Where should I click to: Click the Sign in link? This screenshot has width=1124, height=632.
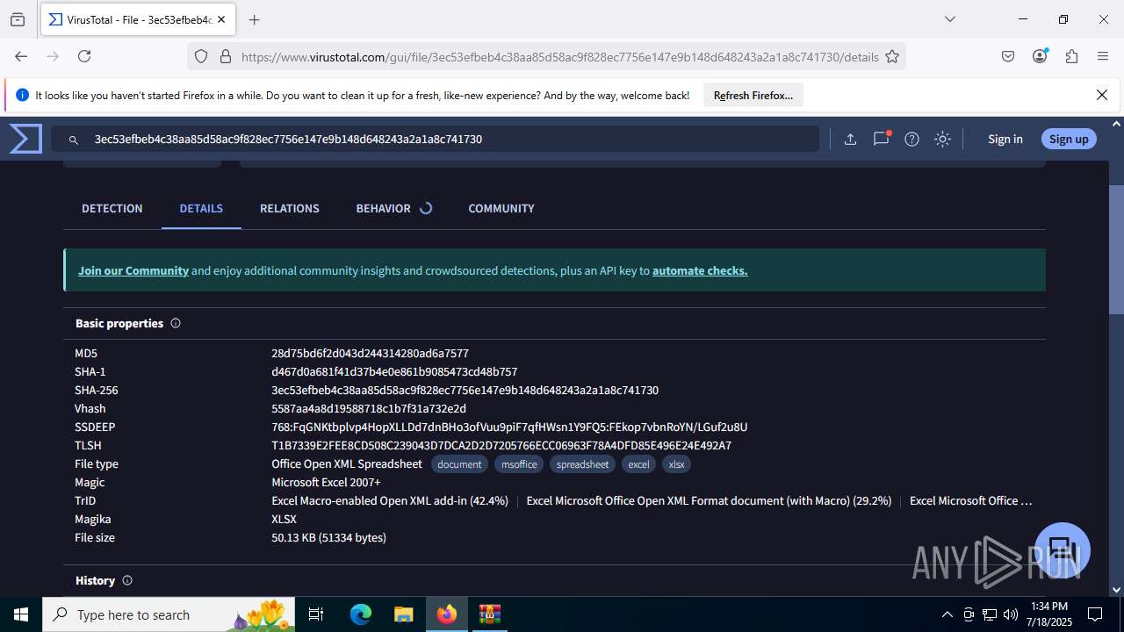pos(1005,139)
